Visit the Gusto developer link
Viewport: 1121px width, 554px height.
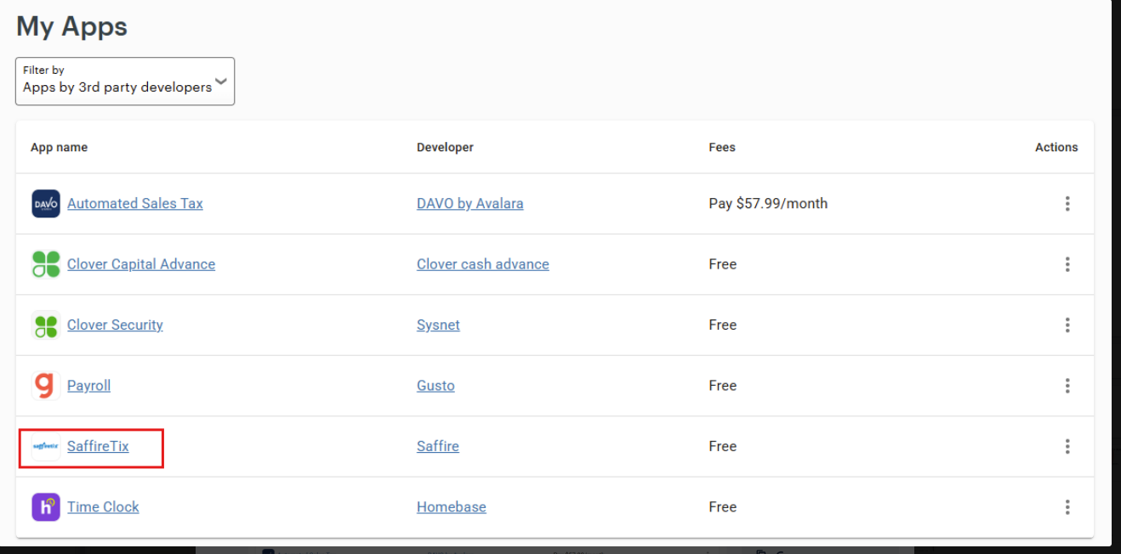tap(435, 386)
